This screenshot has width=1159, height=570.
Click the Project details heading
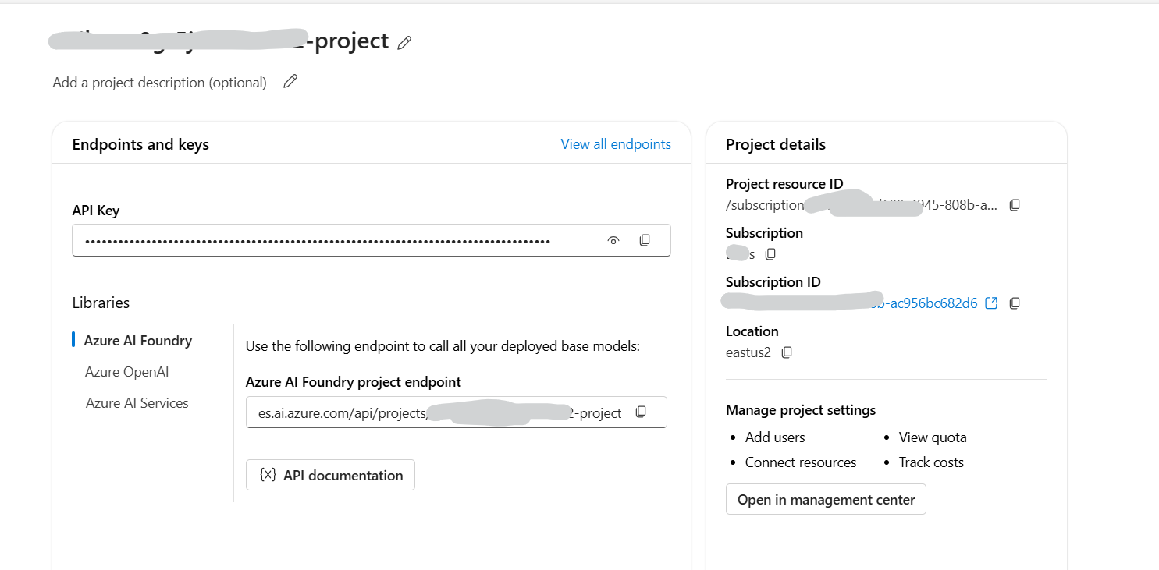click(776, 144)
